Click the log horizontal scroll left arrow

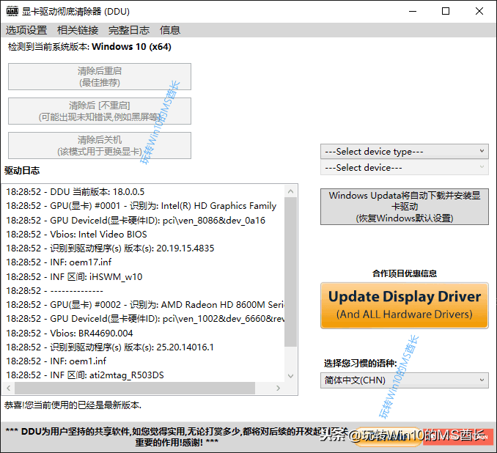[9, 388]
